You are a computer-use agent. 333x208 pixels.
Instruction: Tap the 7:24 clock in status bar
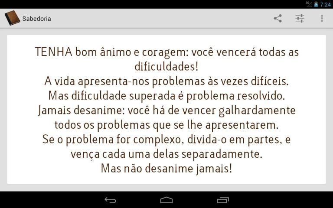tap(325, 4)
